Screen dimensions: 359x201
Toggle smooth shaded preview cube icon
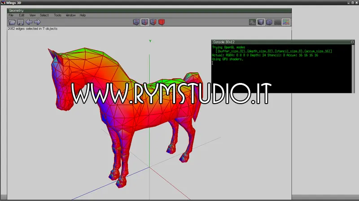click(261, 22)
